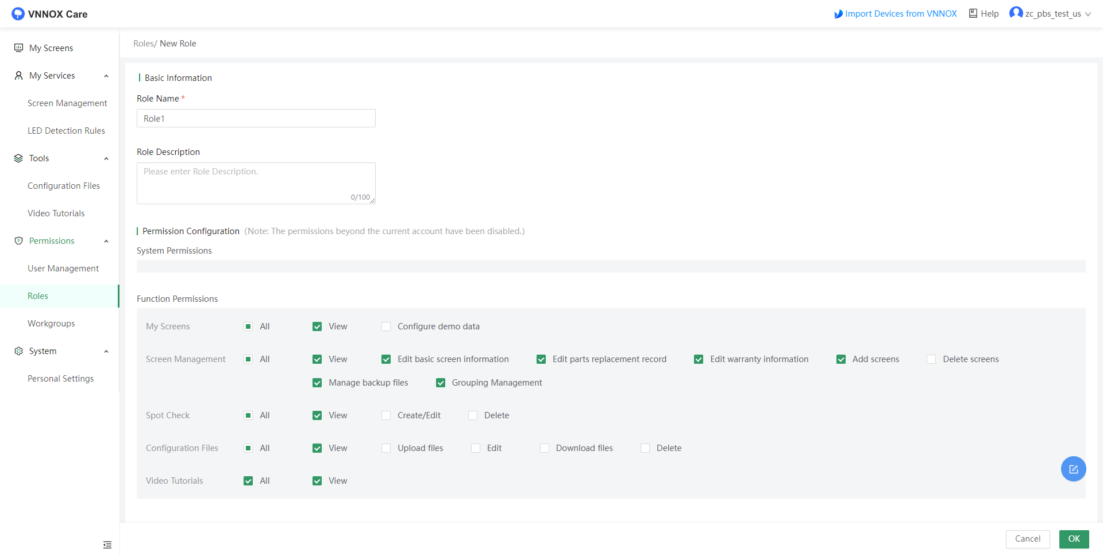Click the blue floating edit button
This screenshot has width=1103, height=556.
click(x=1073, y=469)
